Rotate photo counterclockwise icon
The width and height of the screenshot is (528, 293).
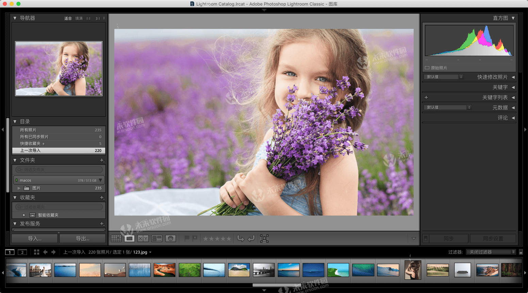point(241,239)
